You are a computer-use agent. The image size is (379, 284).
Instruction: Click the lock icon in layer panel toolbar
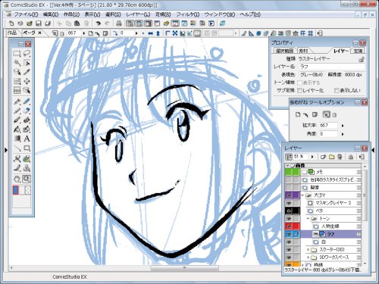pos(351,157)
